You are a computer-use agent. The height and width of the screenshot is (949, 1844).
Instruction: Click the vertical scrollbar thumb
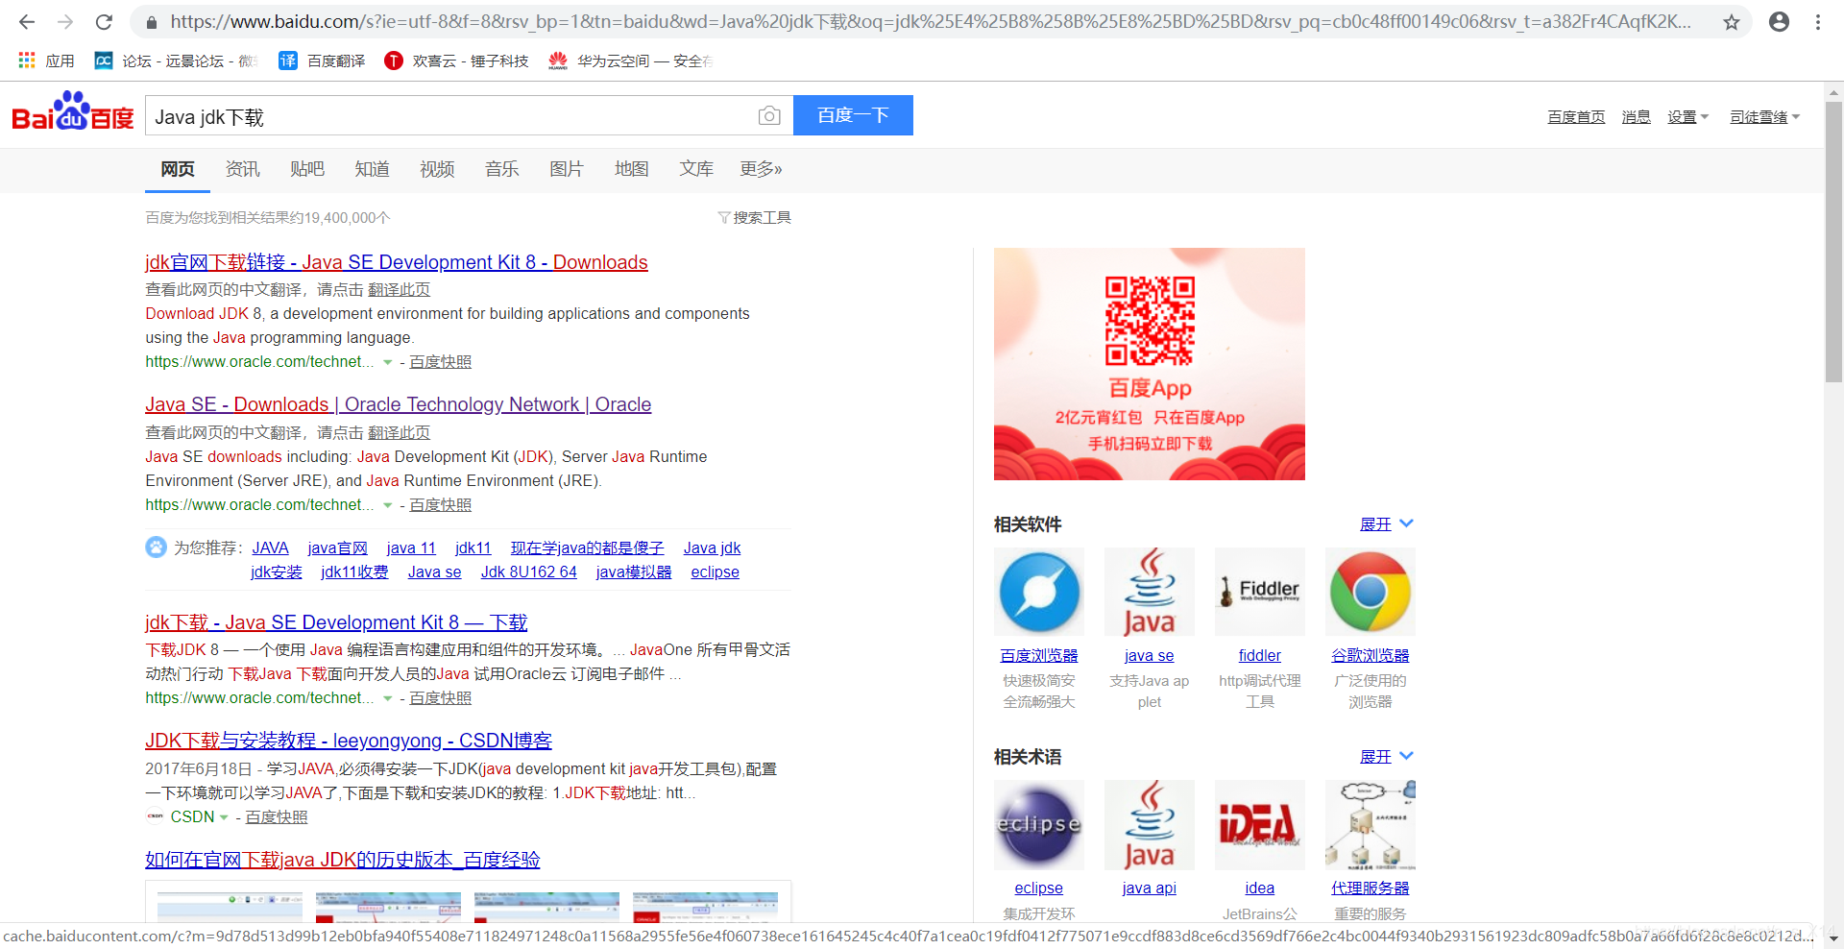1833,241
